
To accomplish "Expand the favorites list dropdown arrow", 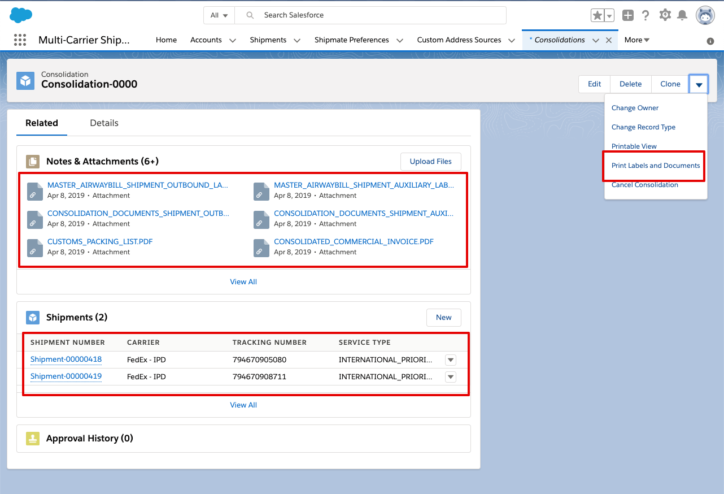I will coord(609,15).
